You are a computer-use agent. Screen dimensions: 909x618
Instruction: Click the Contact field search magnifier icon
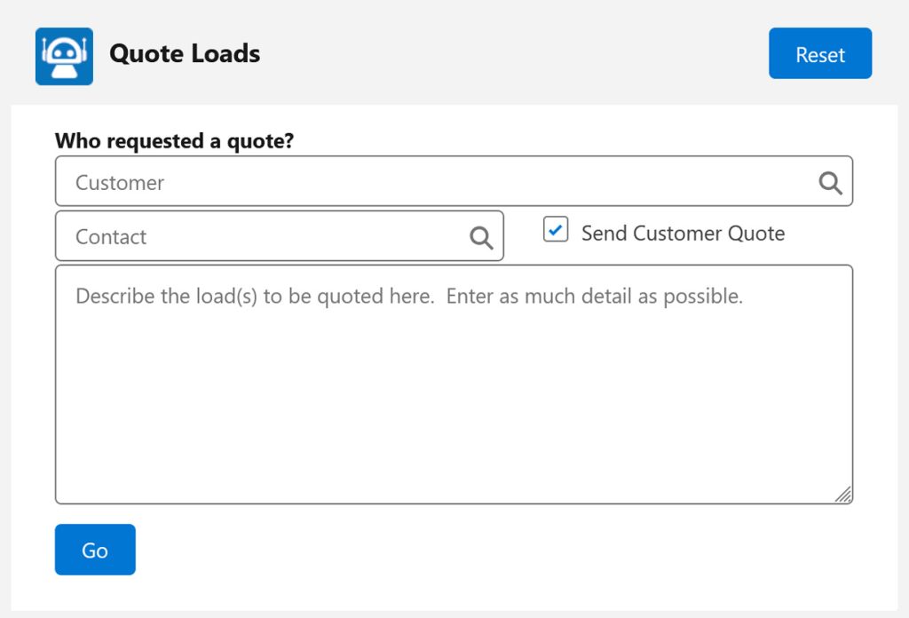(x=481, y=237)
